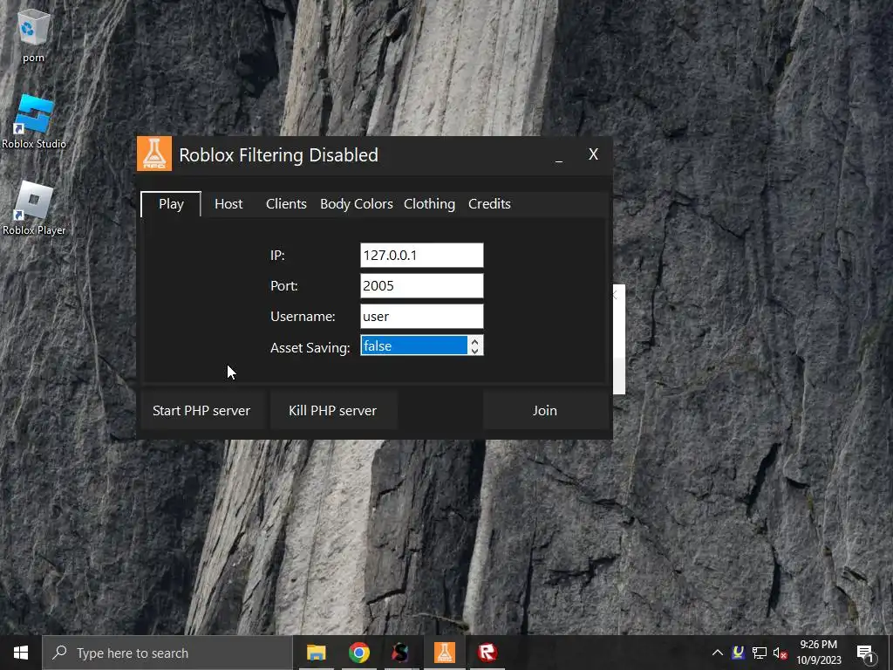Launch Google Chrome from the taskbar
The width and height of the screenshot is (893, 670).
point(358,653)
